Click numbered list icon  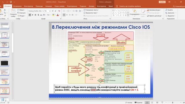[69, 11]
